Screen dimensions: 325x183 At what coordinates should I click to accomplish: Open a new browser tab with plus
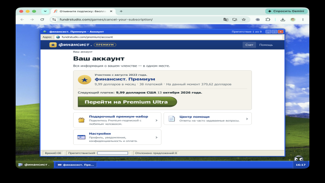click(121, 11)
